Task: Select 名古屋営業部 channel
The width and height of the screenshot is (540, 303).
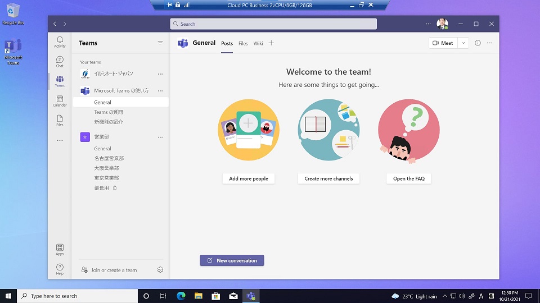Action: pos(121,158)
